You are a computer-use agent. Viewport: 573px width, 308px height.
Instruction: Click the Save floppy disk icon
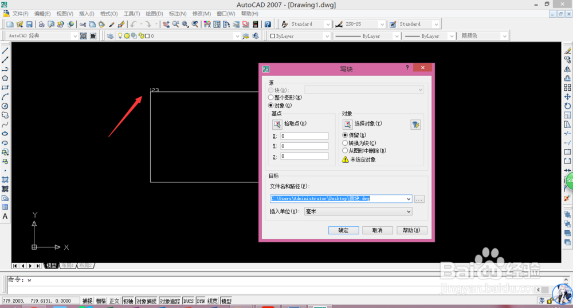tap(29, 24)
